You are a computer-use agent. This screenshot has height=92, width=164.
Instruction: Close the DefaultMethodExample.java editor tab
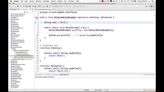click(x=54, y=10)
